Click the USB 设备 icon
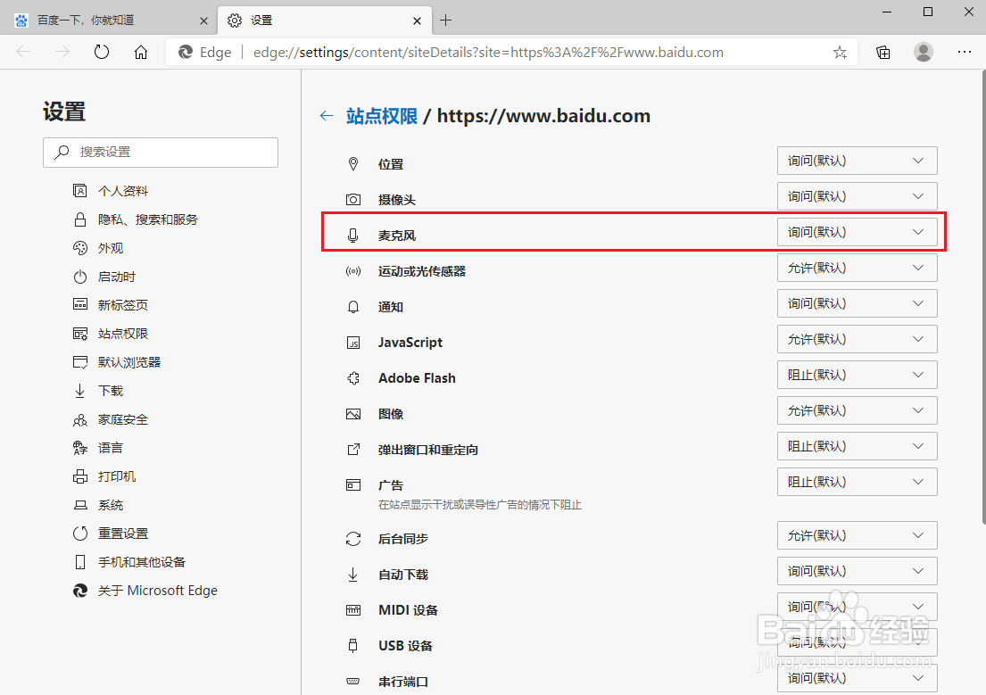Image resolution: width=986 pixels, height=695 pixels. tap(353, 646)
